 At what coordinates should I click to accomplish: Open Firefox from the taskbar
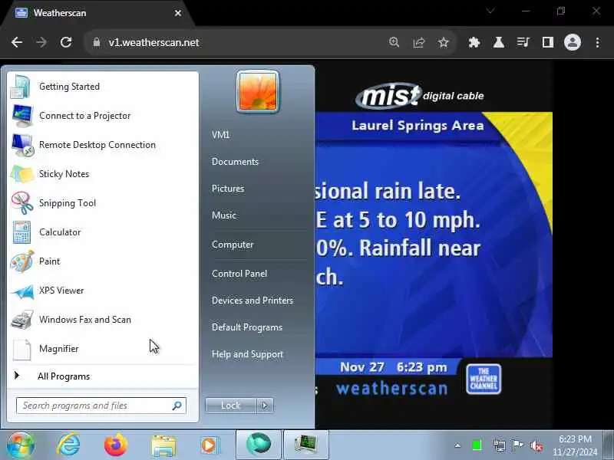pos(116,445)
